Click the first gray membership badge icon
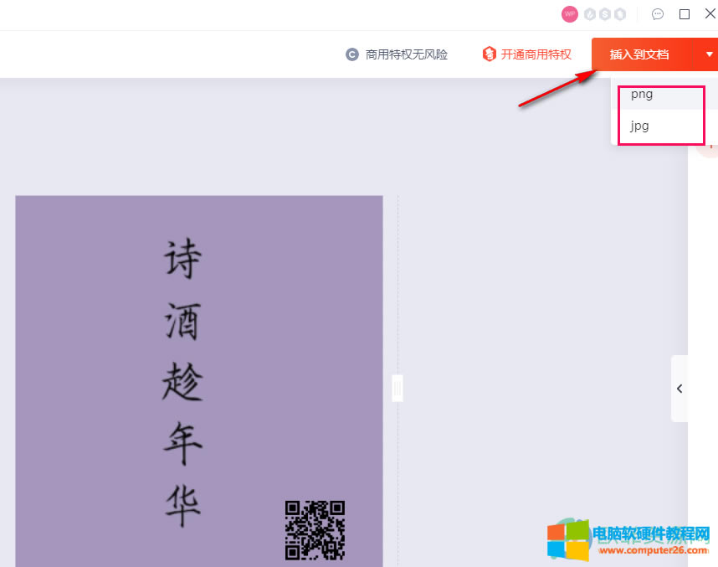This screenshot has width=718, height=567. coord(590,14)
